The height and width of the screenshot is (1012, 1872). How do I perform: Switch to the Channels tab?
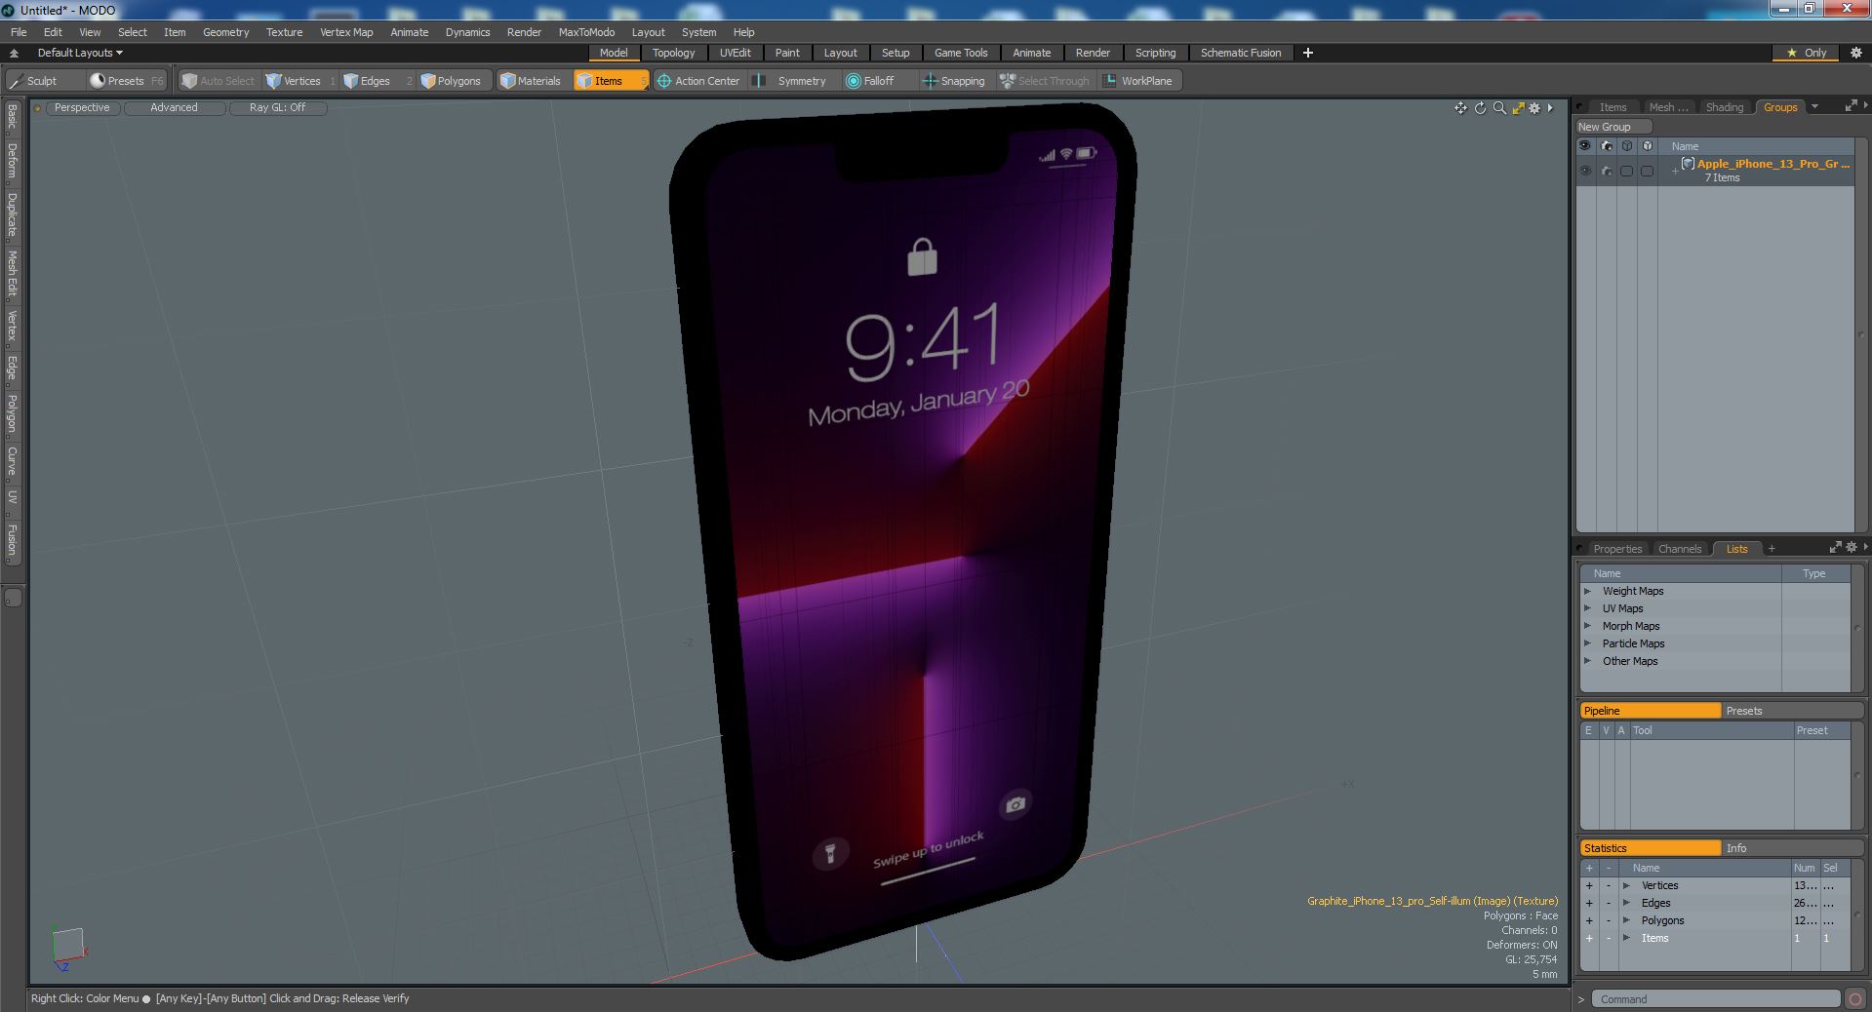[x=1679, y=549]
